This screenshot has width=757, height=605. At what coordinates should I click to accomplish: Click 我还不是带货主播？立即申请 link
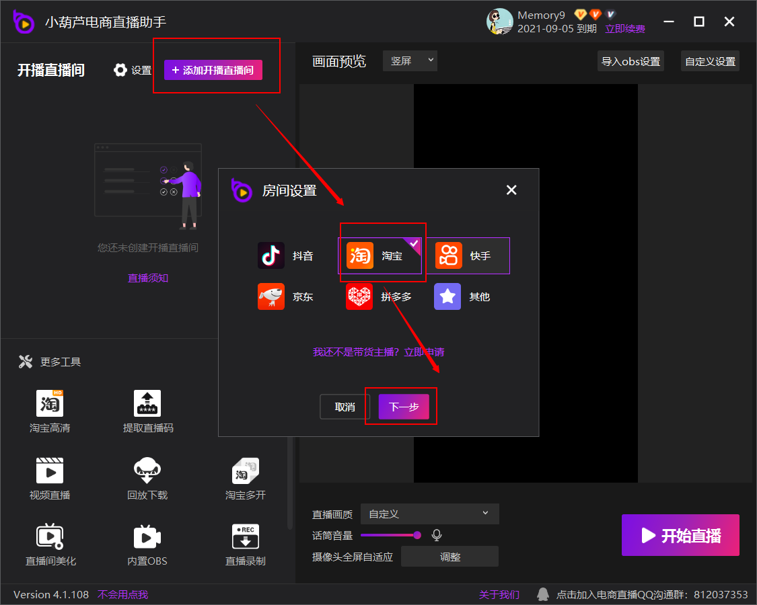click(x=378, y=352)
